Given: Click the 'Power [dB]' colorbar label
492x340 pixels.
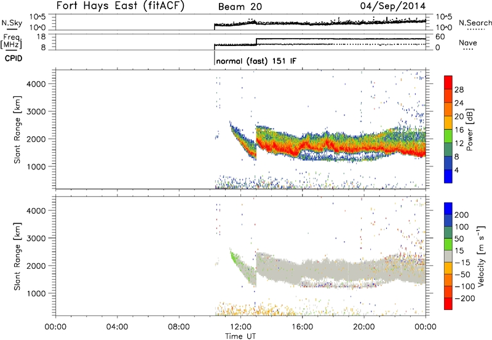Looking at the screenshot, I should coord(469,129).
